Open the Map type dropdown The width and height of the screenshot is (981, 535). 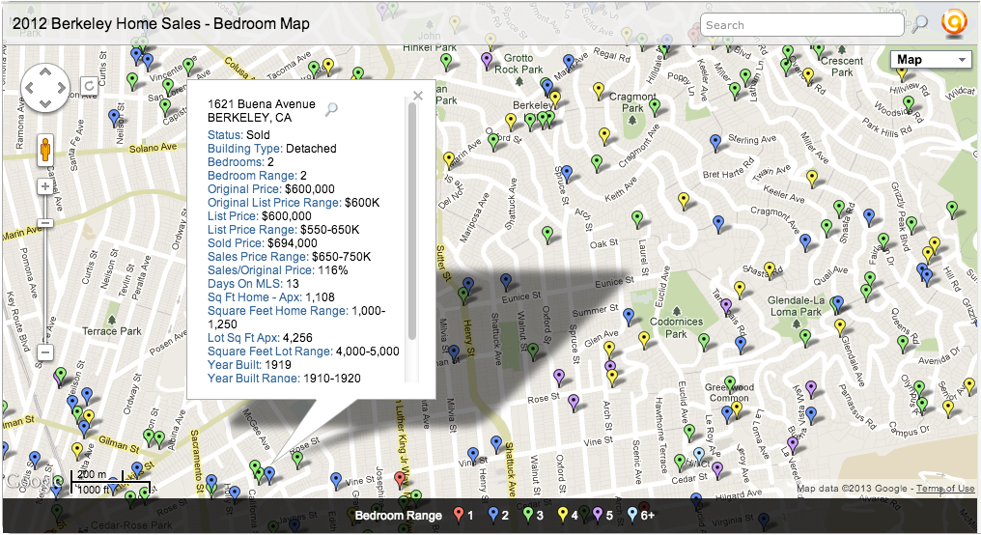pos(931,60)
